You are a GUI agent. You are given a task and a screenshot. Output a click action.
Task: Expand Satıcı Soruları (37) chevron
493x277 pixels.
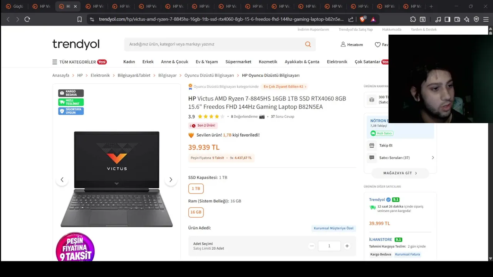tap(433, 158)
